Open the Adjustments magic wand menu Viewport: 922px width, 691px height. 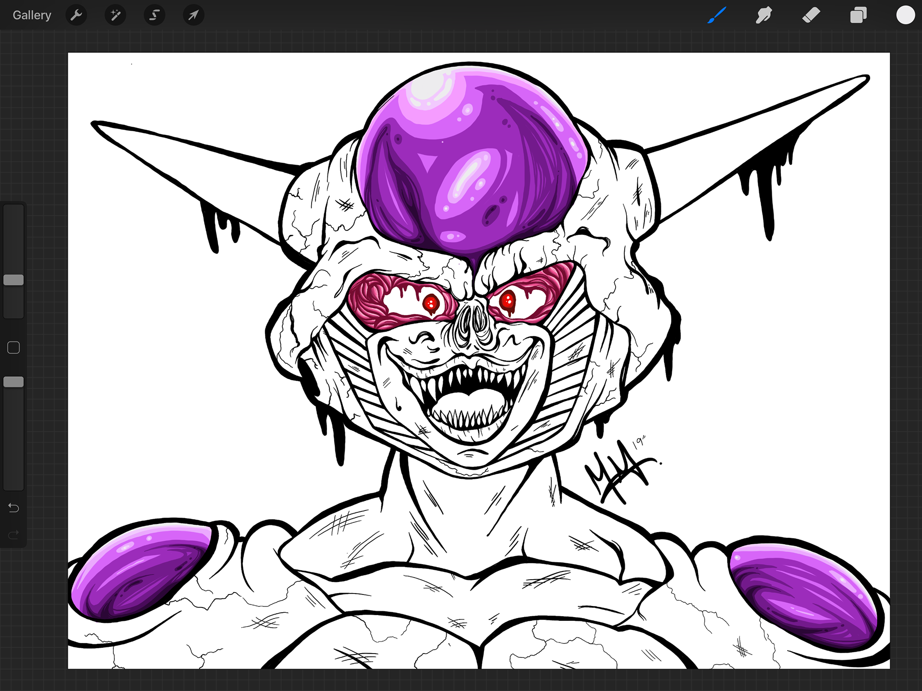[x=115, y=15]
